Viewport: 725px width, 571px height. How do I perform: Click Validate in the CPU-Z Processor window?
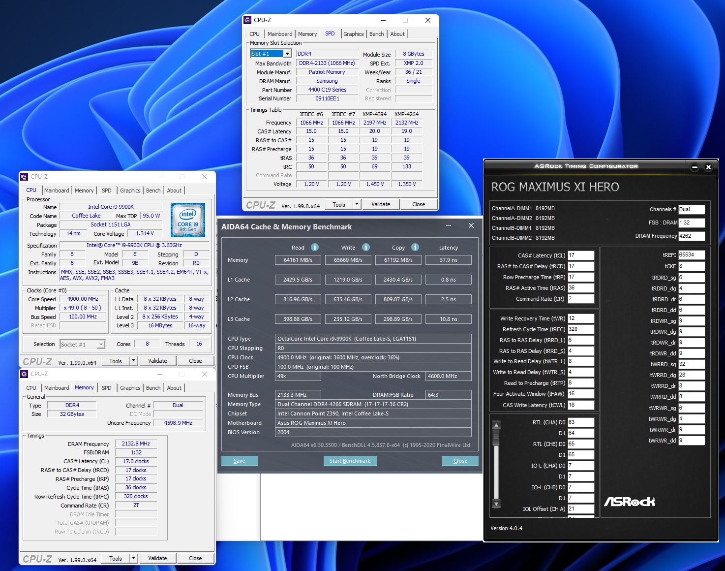pyautogui.click(x=157, y=361)
